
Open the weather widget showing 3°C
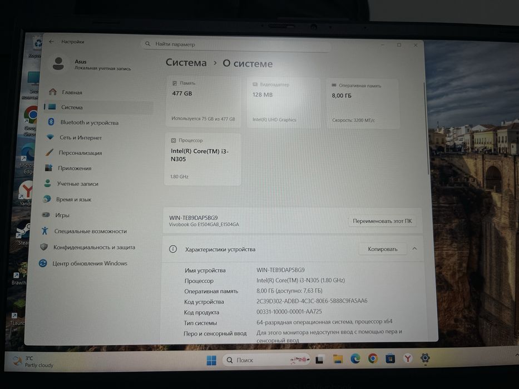coord(33,362)
